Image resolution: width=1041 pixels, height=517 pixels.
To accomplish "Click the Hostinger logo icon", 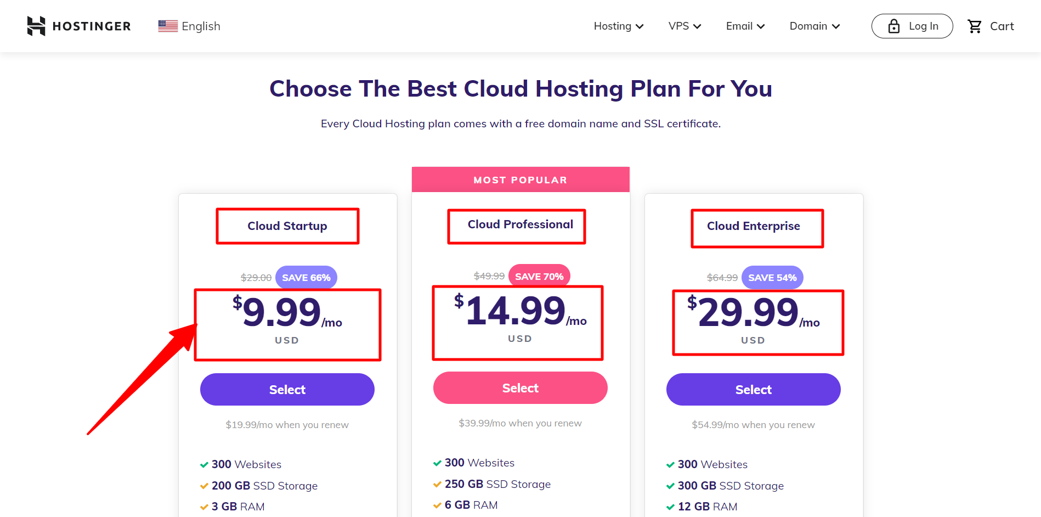I will click(36, 26).
